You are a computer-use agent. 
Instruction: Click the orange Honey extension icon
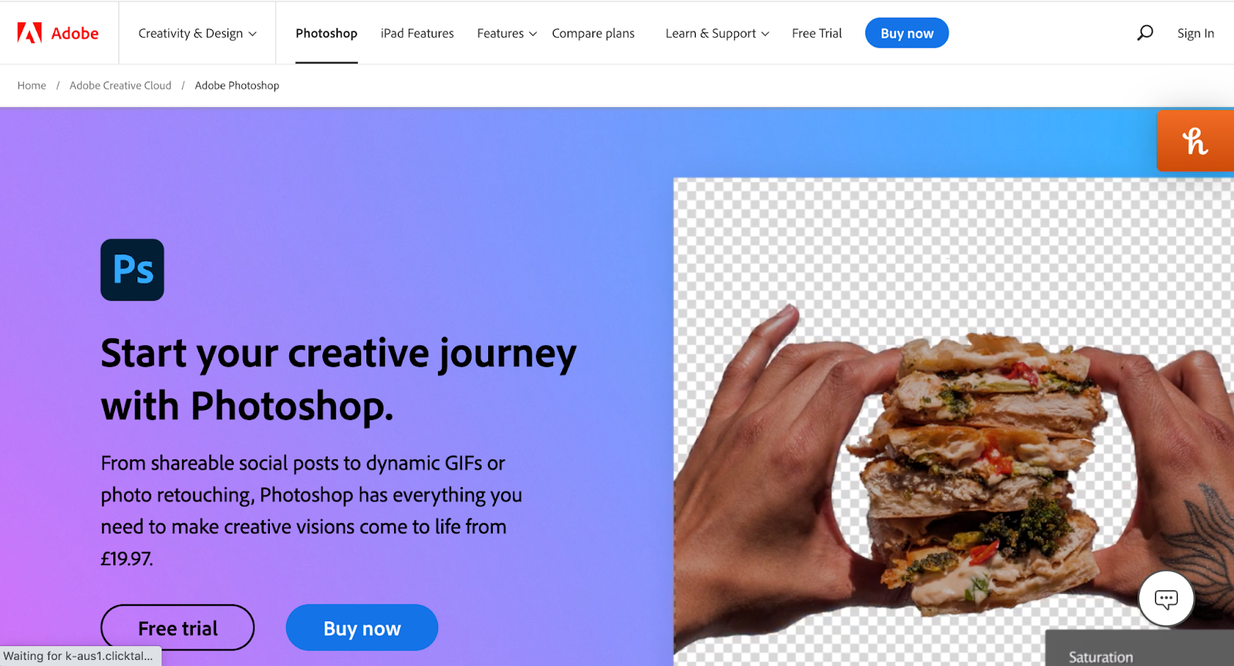click(x=1195, y=141)
